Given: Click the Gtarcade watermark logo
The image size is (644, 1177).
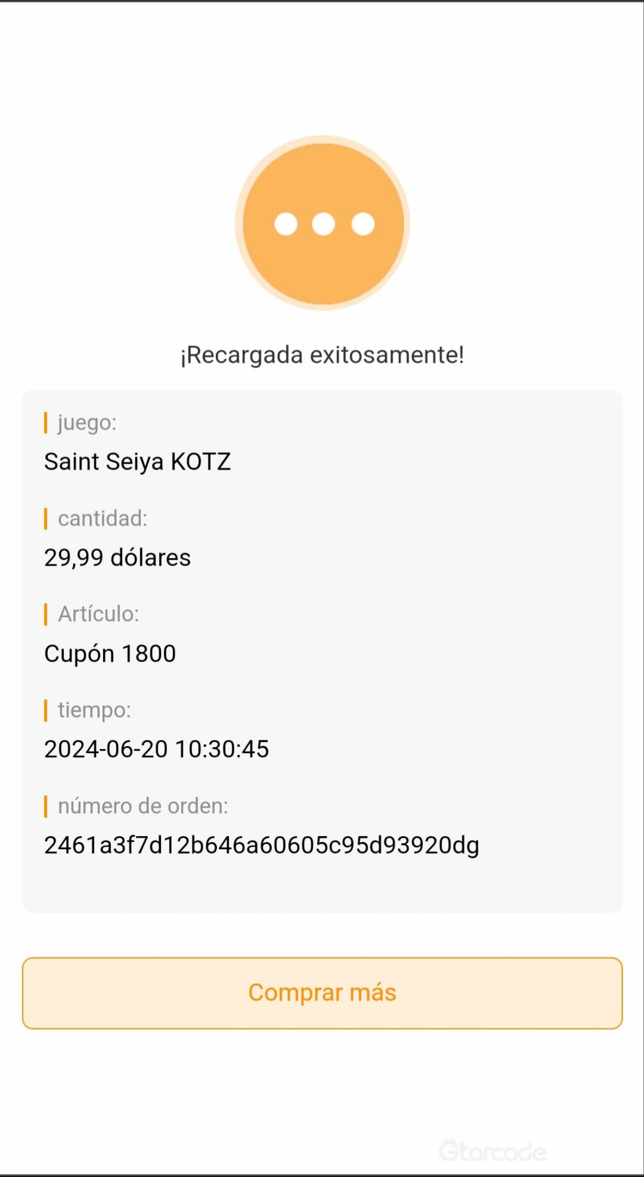Looking at the screenshot, I should 493,1151.
